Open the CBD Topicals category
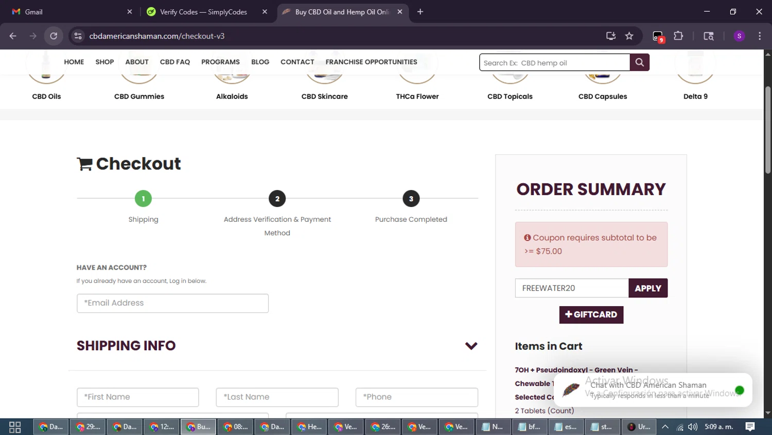The image size is (772, 435). click(x=510, y=96)
